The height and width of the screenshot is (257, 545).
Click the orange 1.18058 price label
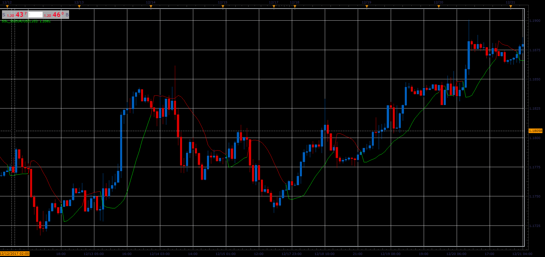pyautogui.click(x=536, y=131)
